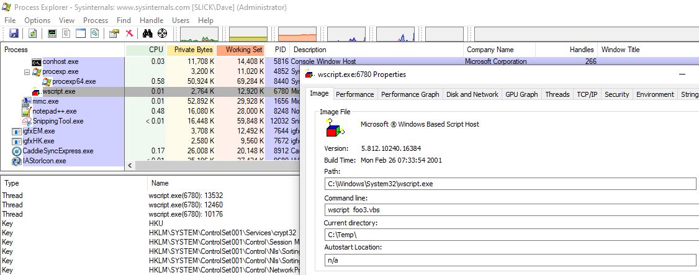Open the System Information toolbar icon
699x275 pixels.
pos(52,34)
